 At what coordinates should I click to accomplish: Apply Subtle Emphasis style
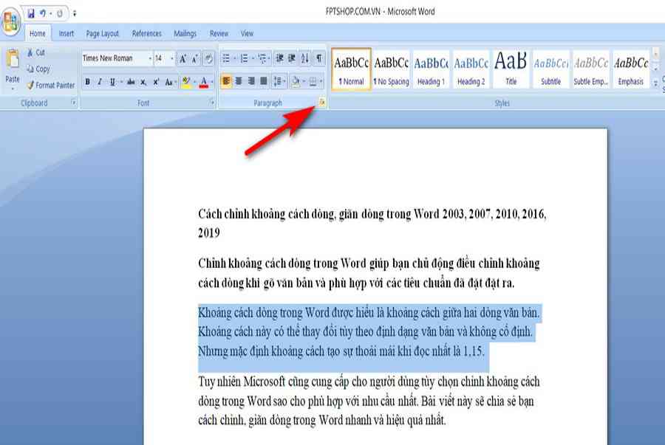coord(591,69)
